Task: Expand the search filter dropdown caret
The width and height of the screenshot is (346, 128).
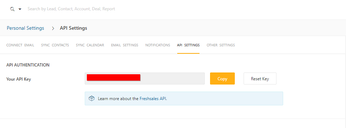Action: tap(20, 9)
